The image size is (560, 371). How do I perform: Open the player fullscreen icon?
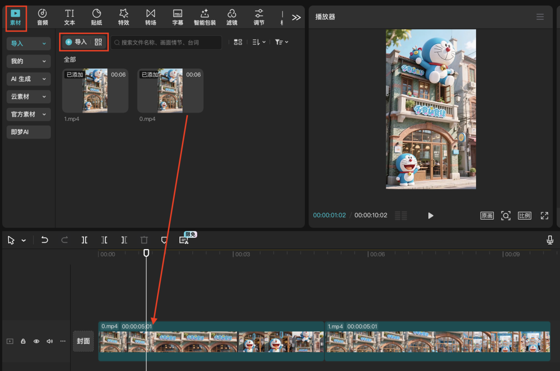point(544,216)
